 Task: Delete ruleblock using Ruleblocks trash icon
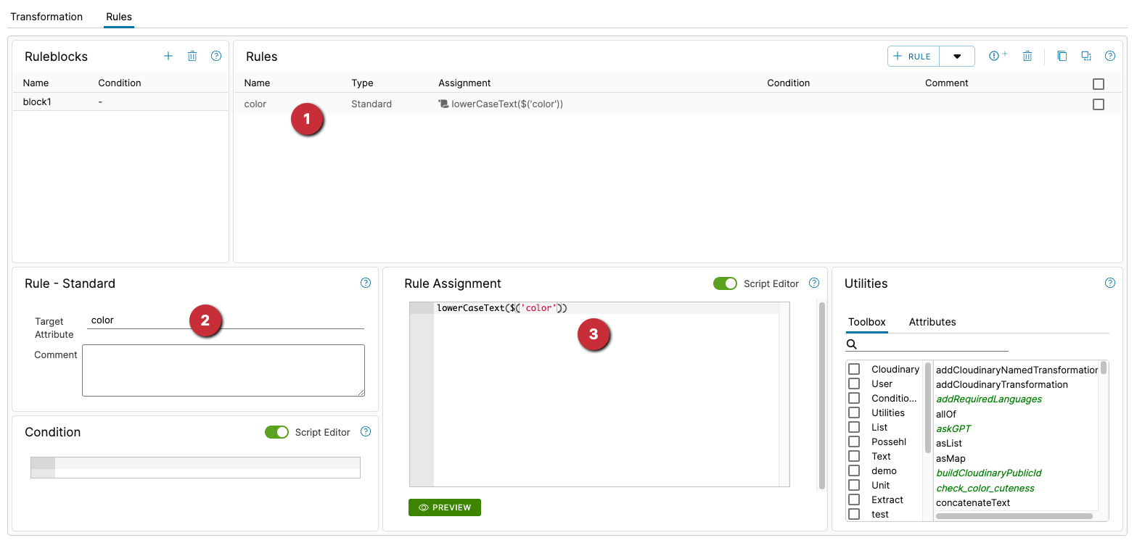[192, 56]
